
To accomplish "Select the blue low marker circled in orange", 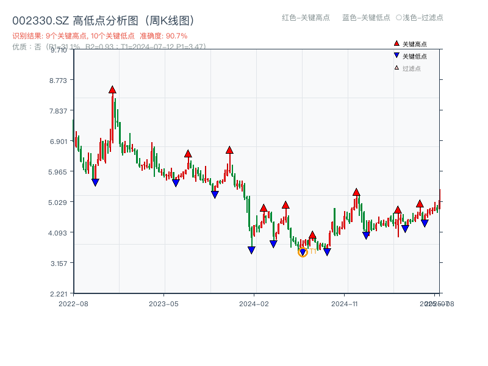I will point(303,252).
